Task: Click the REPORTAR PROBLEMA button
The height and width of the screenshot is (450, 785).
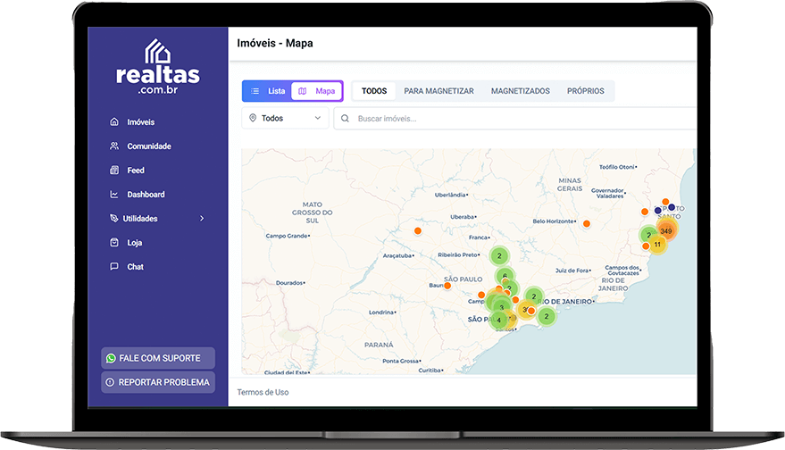Action: 158,382
